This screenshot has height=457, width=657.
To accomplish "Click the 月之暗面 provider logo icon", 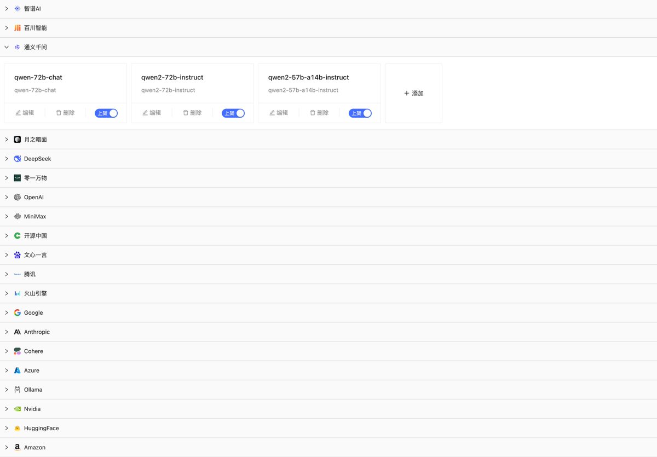I will click(18, 140).
